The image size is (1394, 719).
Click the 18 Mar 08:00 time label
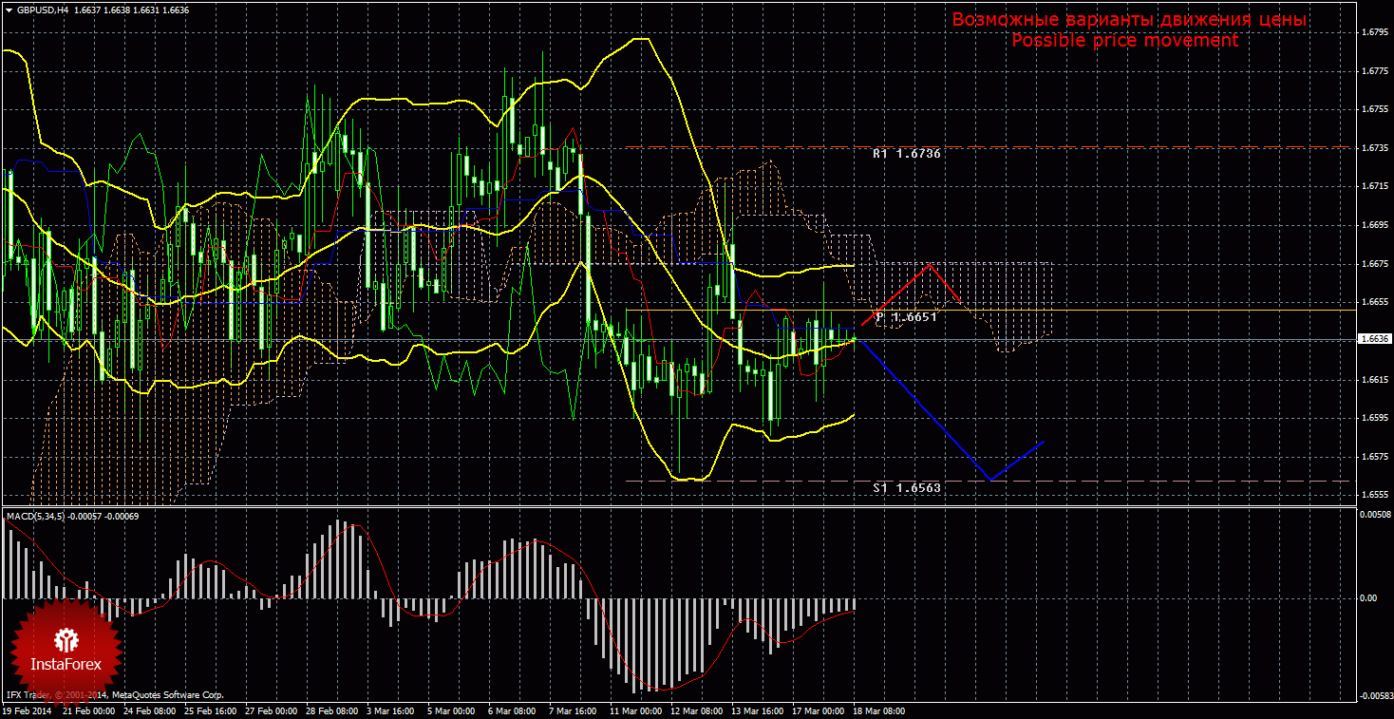880,710
